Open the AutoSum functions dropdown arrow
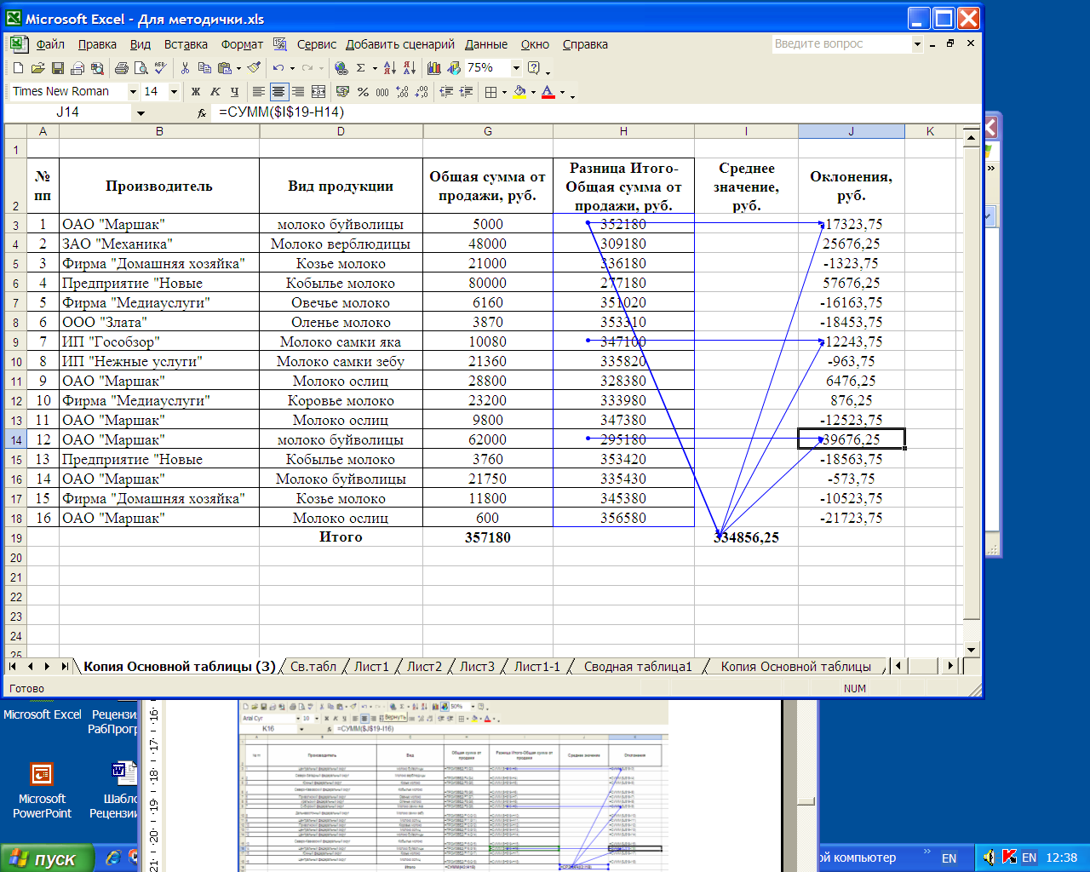Image resolution: width=1090 pixels, height=872 pixels. (x=375, y=68)
